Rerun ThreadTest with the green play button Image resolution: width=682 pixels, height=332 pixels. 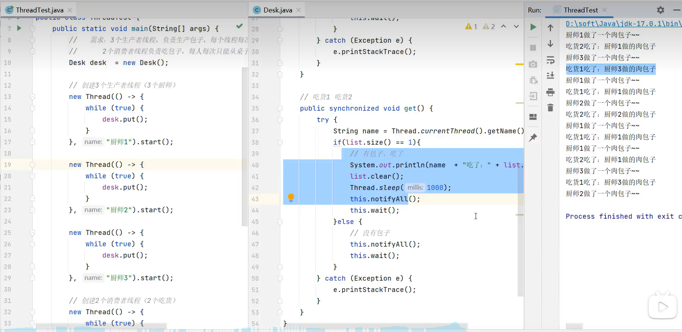pyautogui.click(x=533, y=27)
